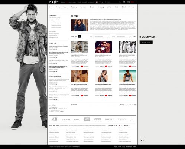185x149 pixels.
Task: Open the featured bearded-man blog image
Action: [79, 25]
